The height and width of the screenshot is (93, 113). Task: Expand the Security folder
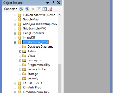[x=20, y=79]
